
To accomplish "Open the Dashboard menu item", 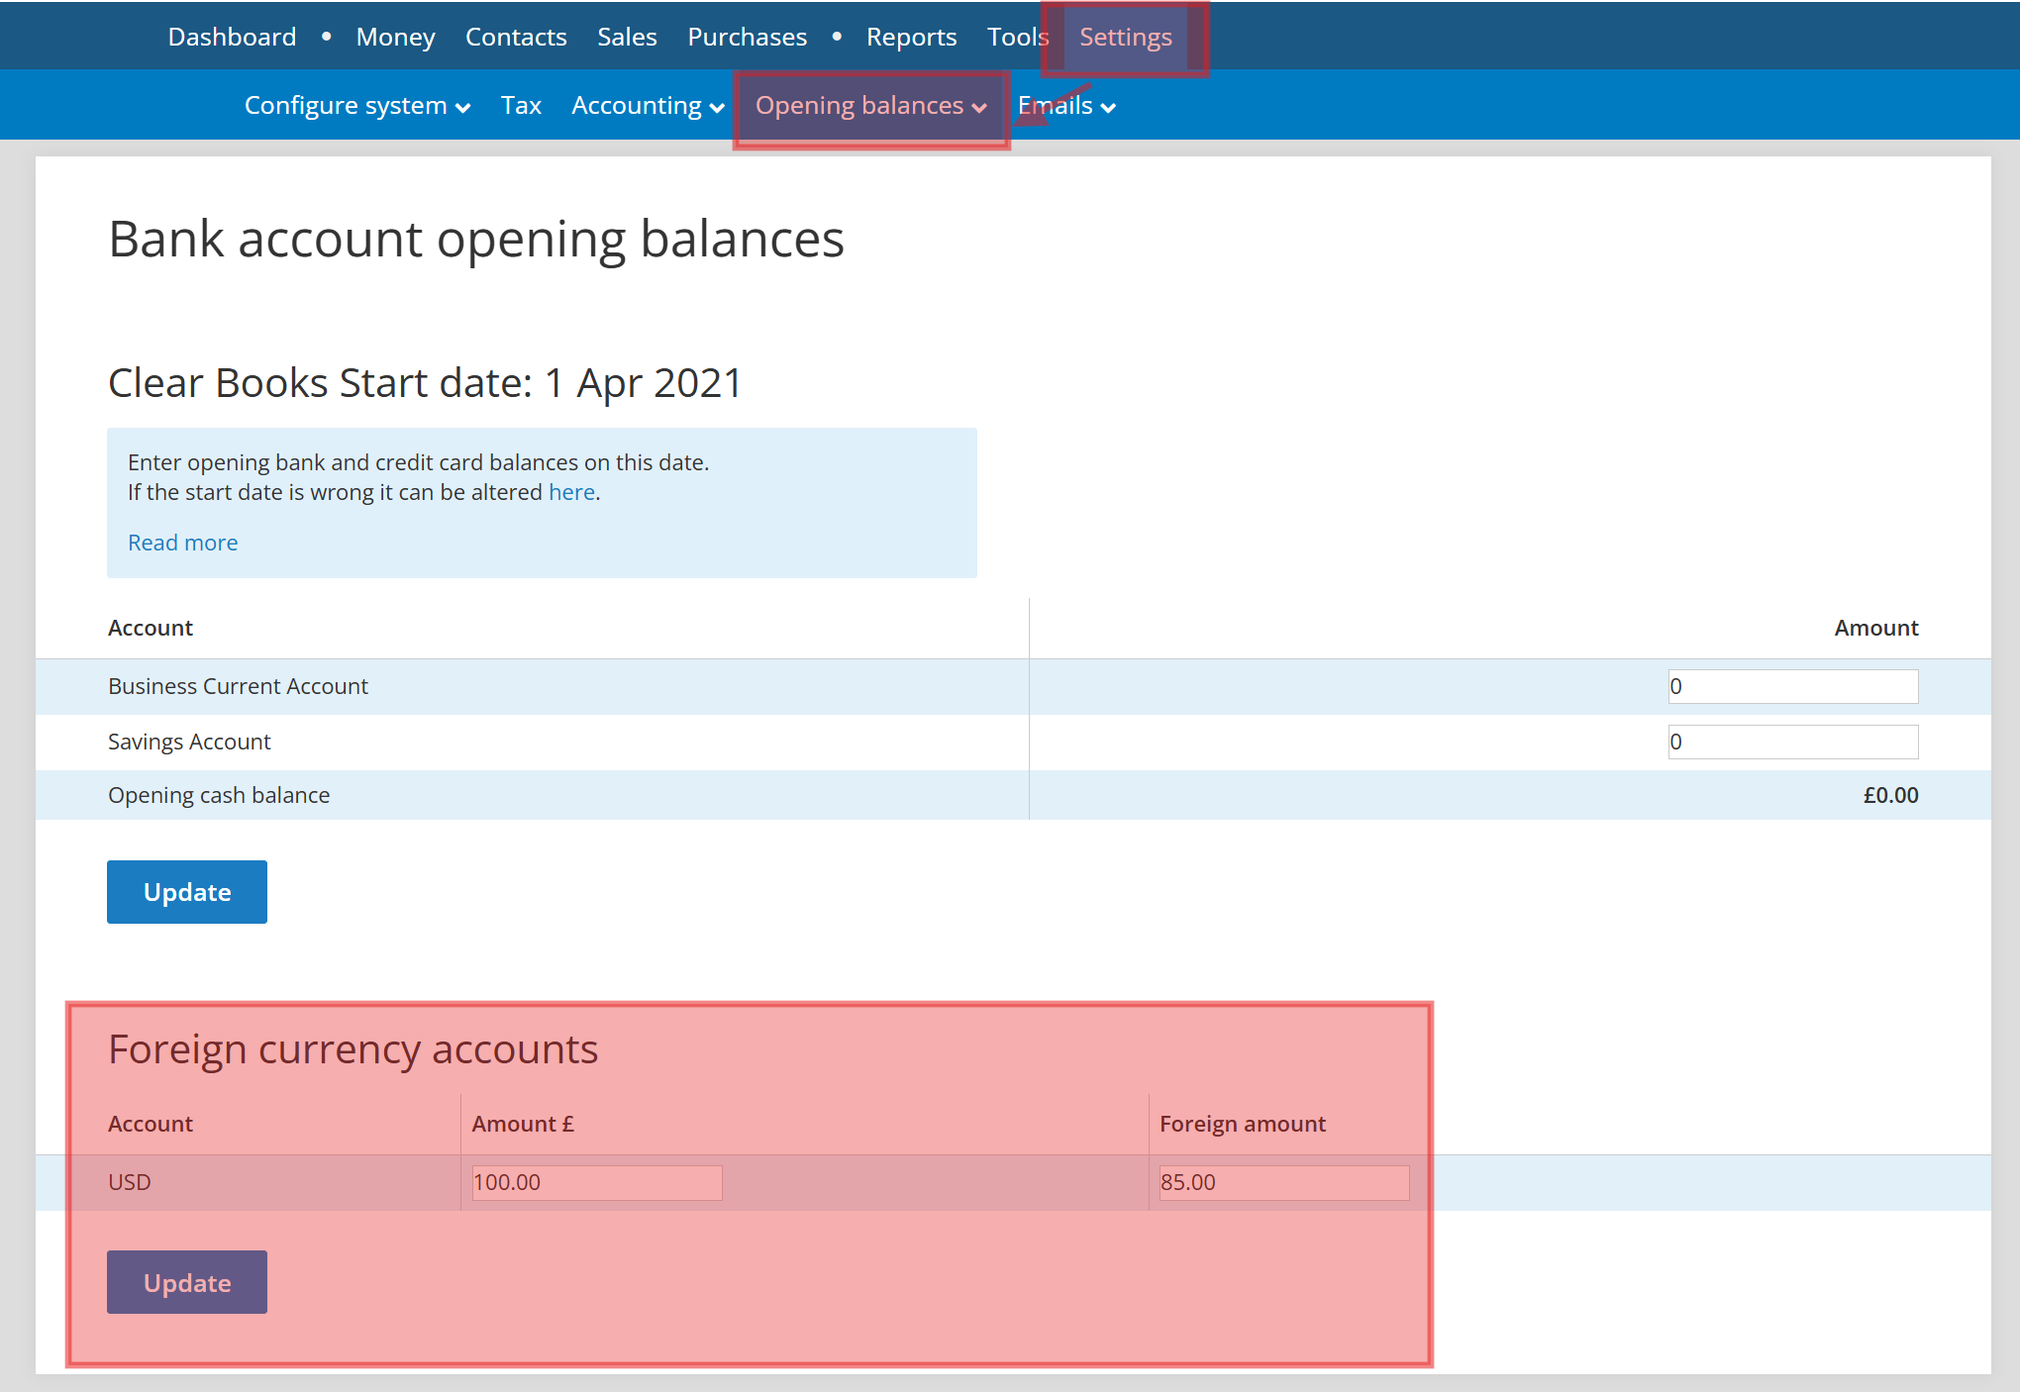I will point(232,37).
